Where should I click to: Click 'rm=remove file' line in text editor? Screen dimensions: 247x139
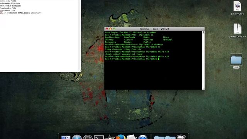point(8,10)
